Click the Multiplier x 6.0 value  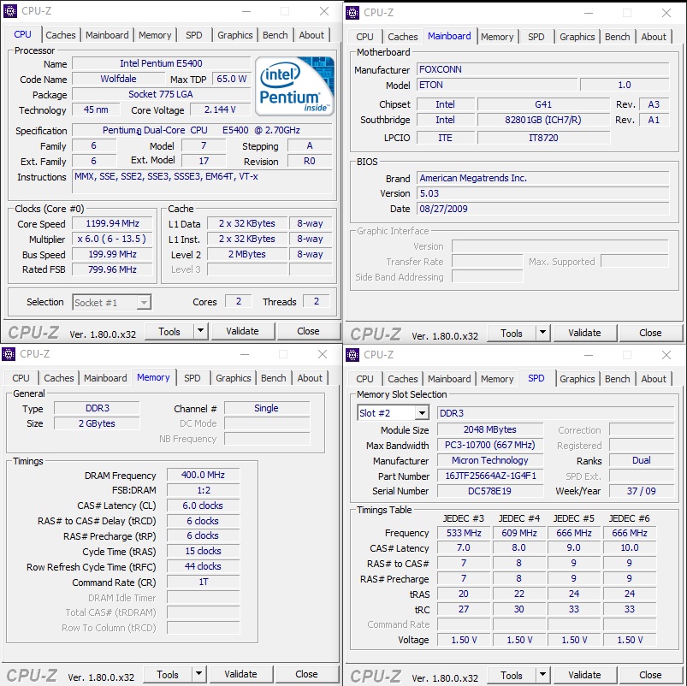coord(112,239)
